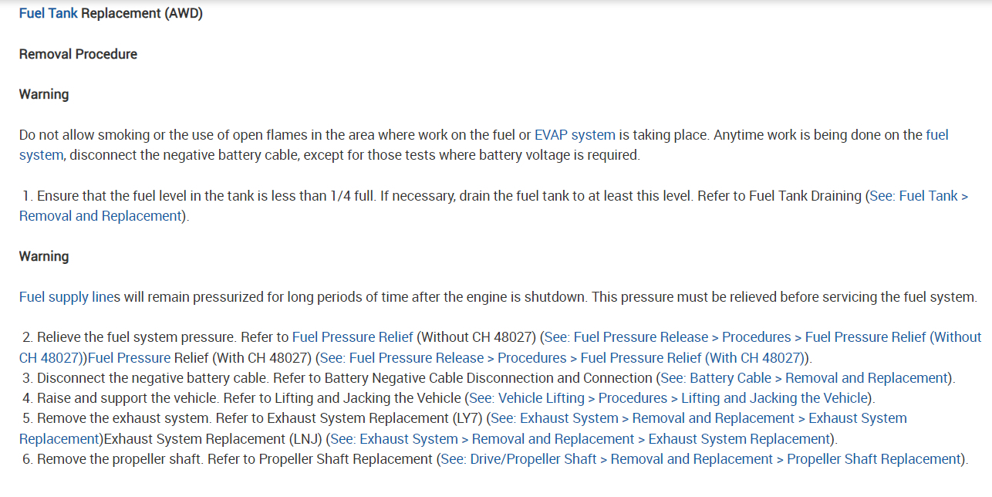Click Fuel Pressure link before 'Relief (With CH 48027)'

click(x=130, y=358)
